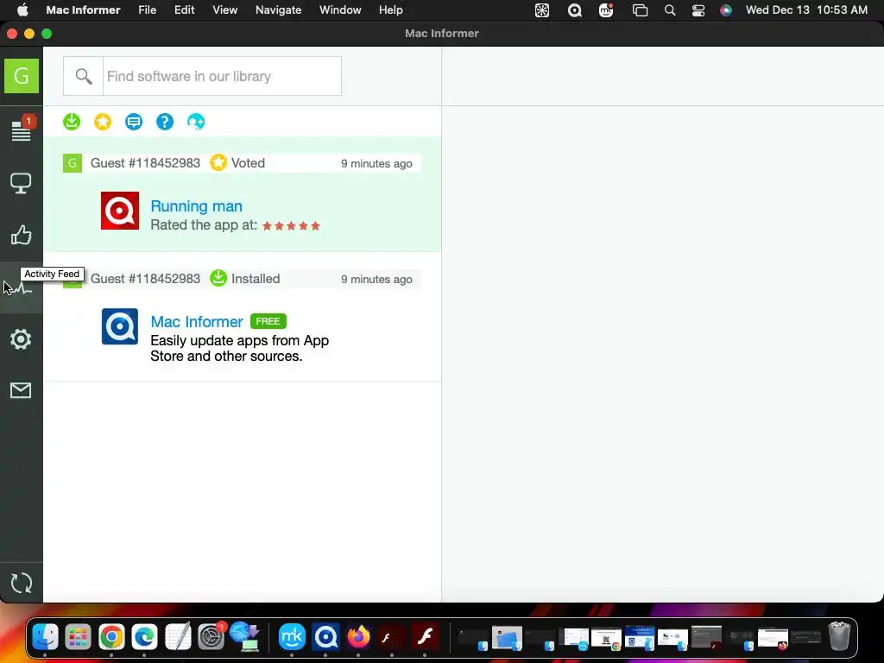Launch Microsoft Edge from the Dock

[144, 637]
